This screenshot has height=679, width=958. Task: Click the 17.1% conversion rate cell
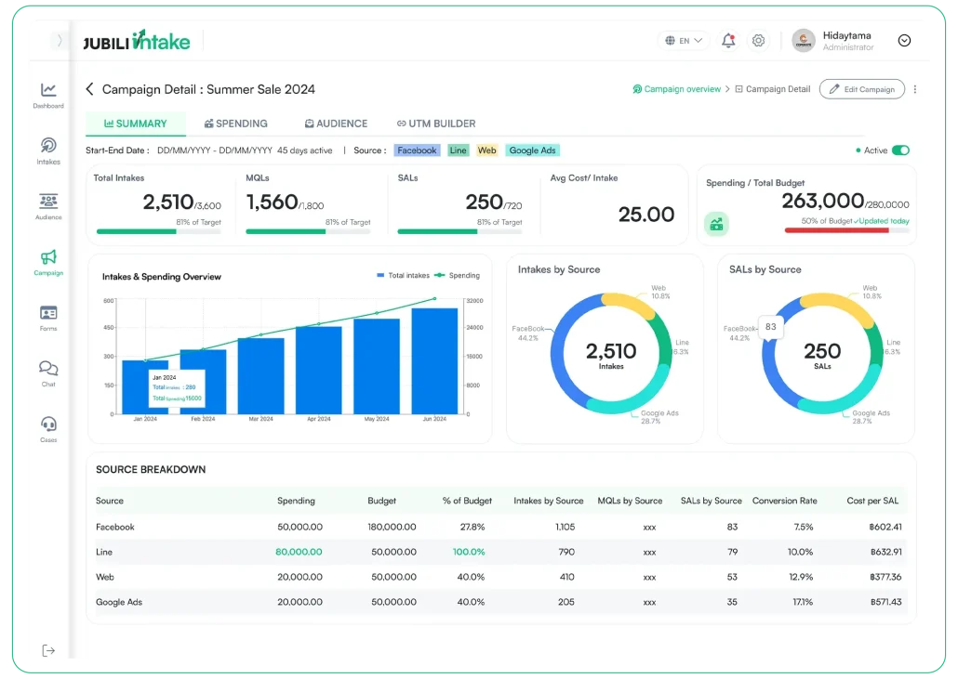click(803, 602)
